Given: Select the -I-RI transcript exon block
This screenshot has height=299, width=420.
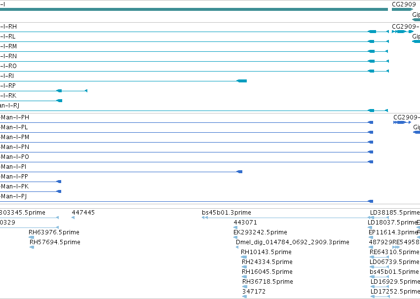Looking at the screenshot, I should click(242, 81).
